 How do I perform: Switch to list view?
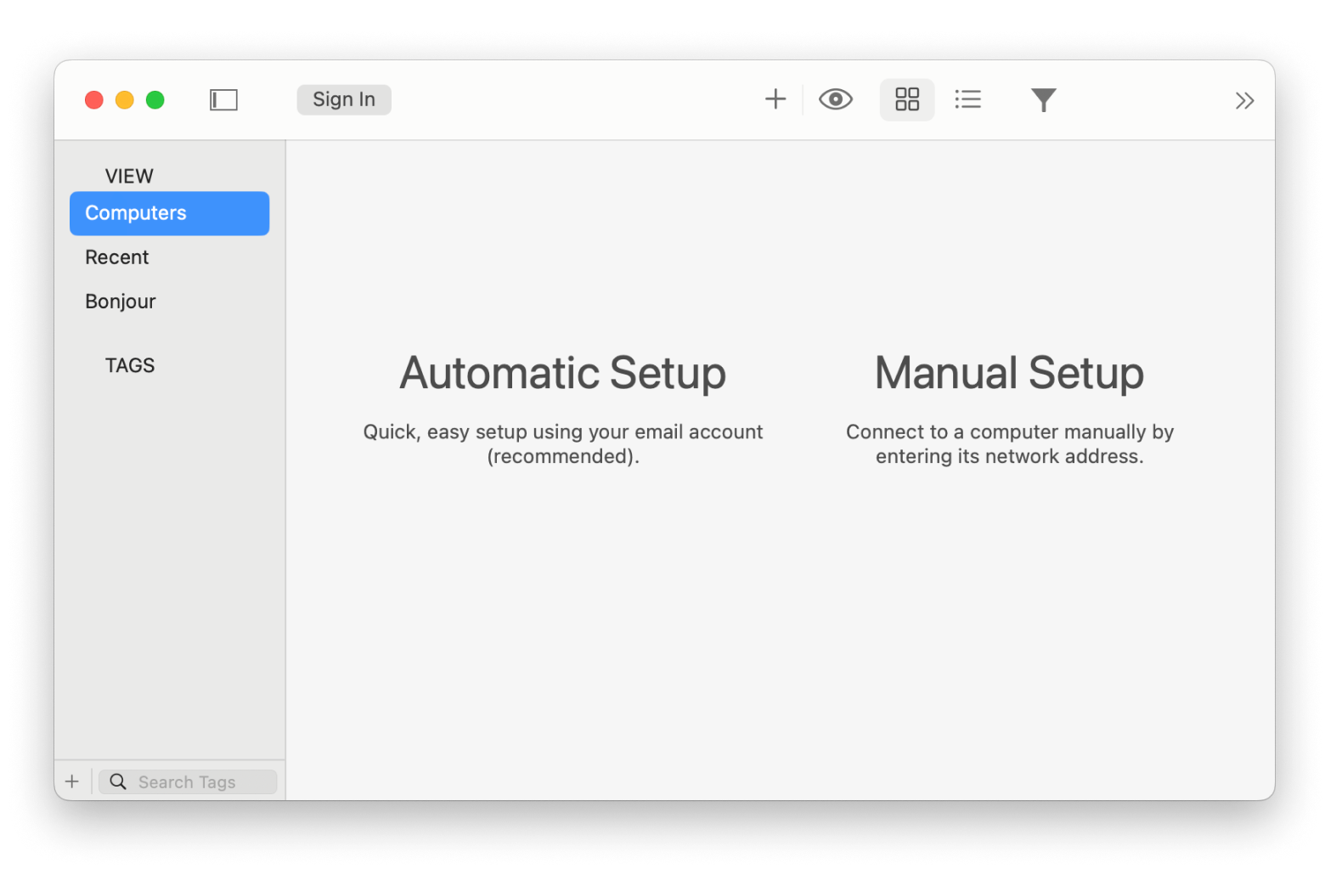coord(968,99)
